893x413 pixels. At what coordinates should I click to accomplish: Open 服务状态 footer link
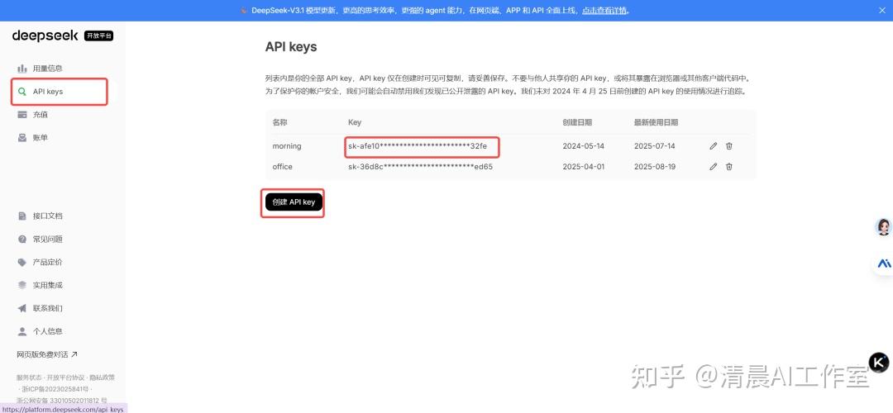click(x=31, y=377)
